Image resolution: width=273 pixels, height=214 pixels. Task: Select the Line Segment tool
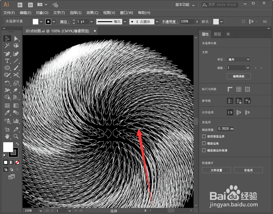pyautogui.click(x=16, y=61)
